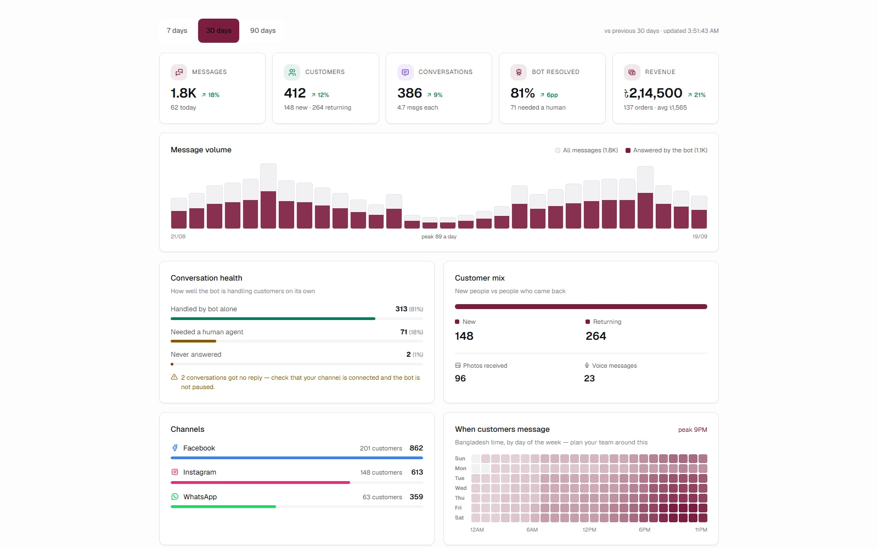This screenshot has width=878, height=548.
Task: Click '148 new · 264 returning' text
Action: [x=317, y=107]
